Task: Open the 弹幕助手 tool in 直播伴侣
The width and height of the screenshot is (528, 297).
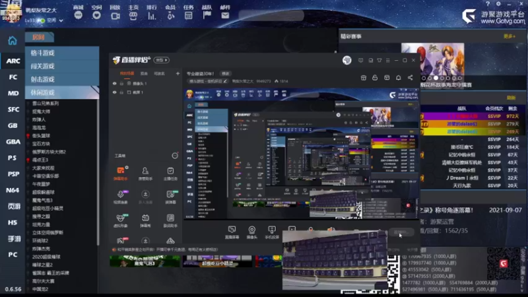Action: pos(121,174)
